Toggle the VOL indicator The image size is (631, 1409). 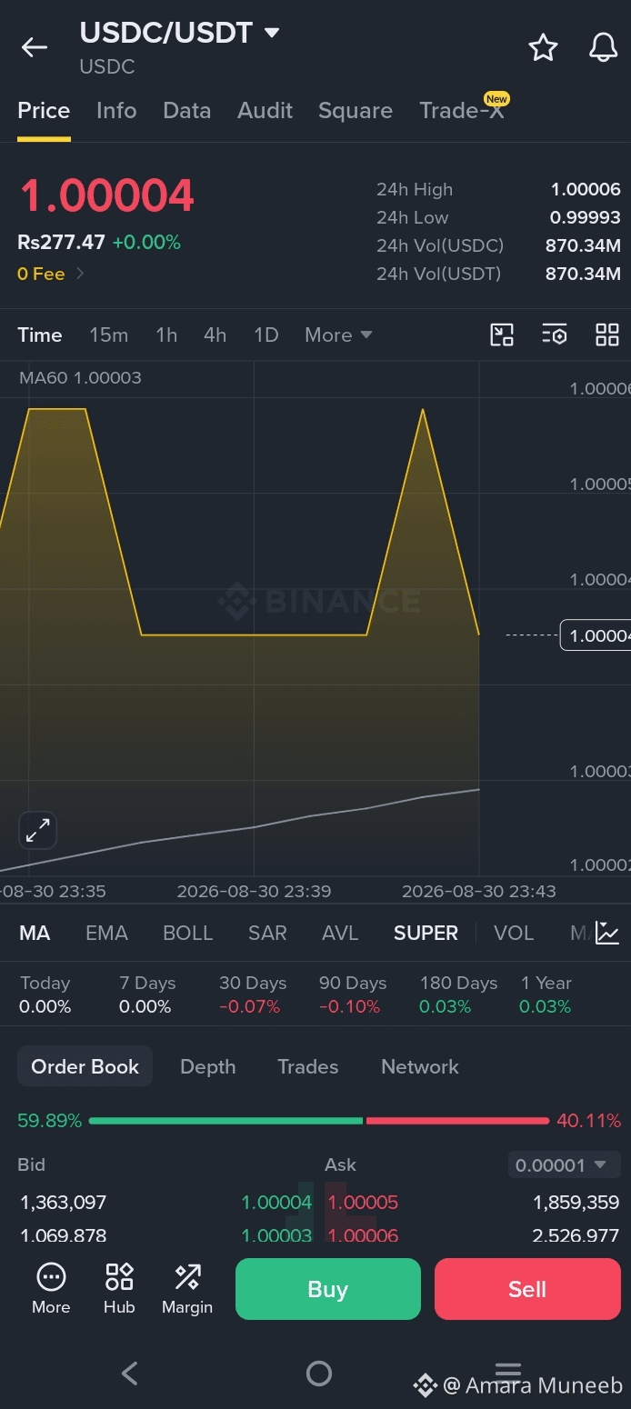[514, 933]
